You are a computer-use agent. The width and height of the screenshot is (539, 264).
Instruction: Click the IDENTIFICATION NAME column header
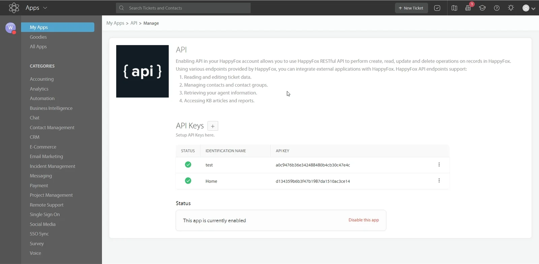click(226, 151)
